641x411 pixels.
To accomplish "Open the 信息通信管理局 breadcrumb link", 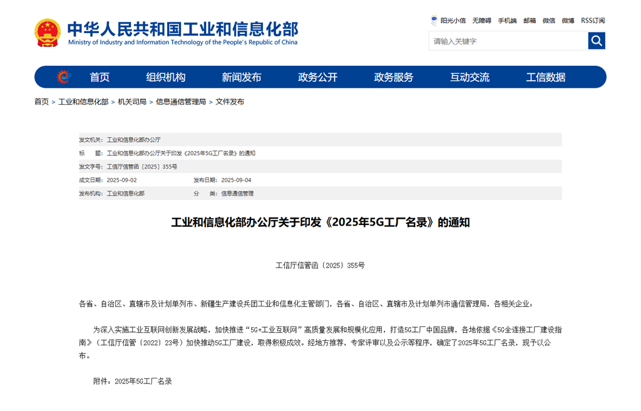I will 181,101.
